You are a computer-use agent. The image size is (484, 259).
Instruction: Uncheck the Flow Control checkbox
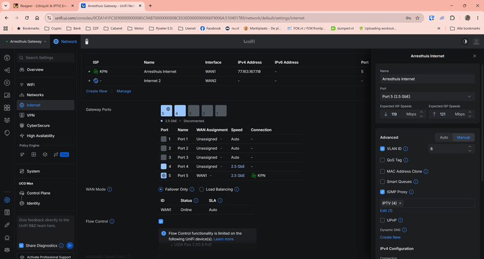(161, 221)
